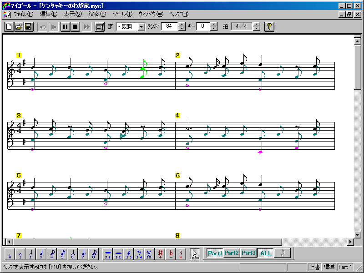The width and height of the screenshot is (364, 273).
Task: Open the 演奏(P) menu
Action: pos(97,14)
